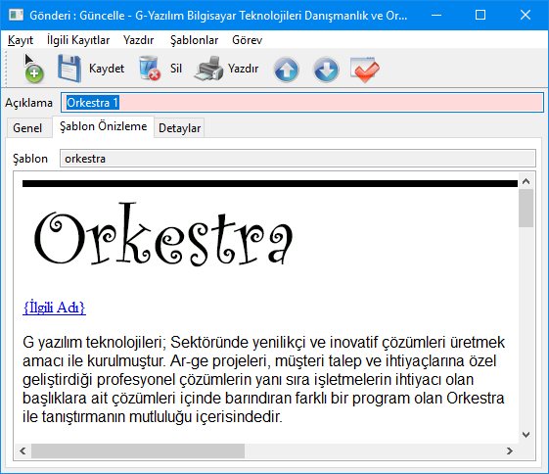The image size is (549, 474).
Task: Click the Şablon field showing orkestra
Action: point(297,159)
